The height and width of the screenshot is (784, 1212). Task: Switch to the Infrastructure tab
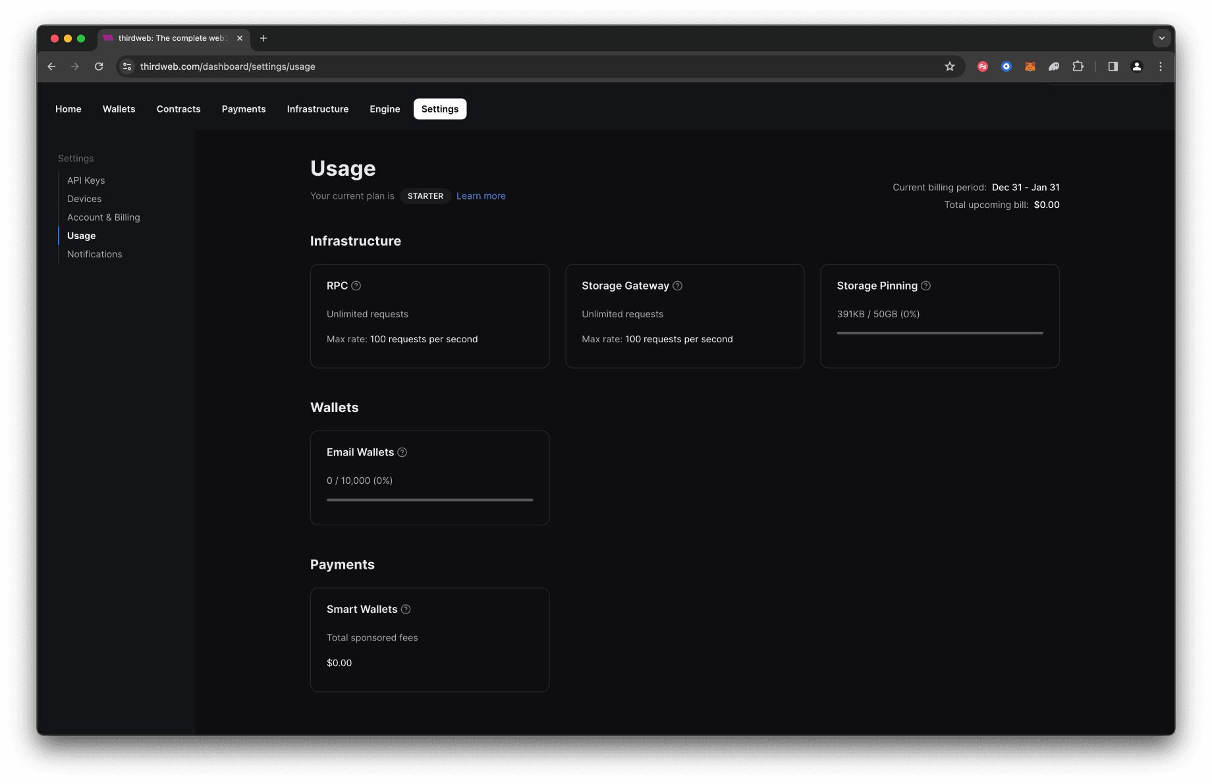317,109
